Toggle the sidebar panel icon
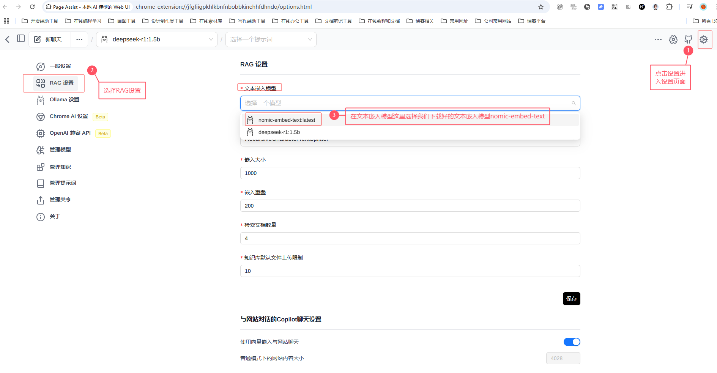The image size is (717, 373). tap(21, 38)
